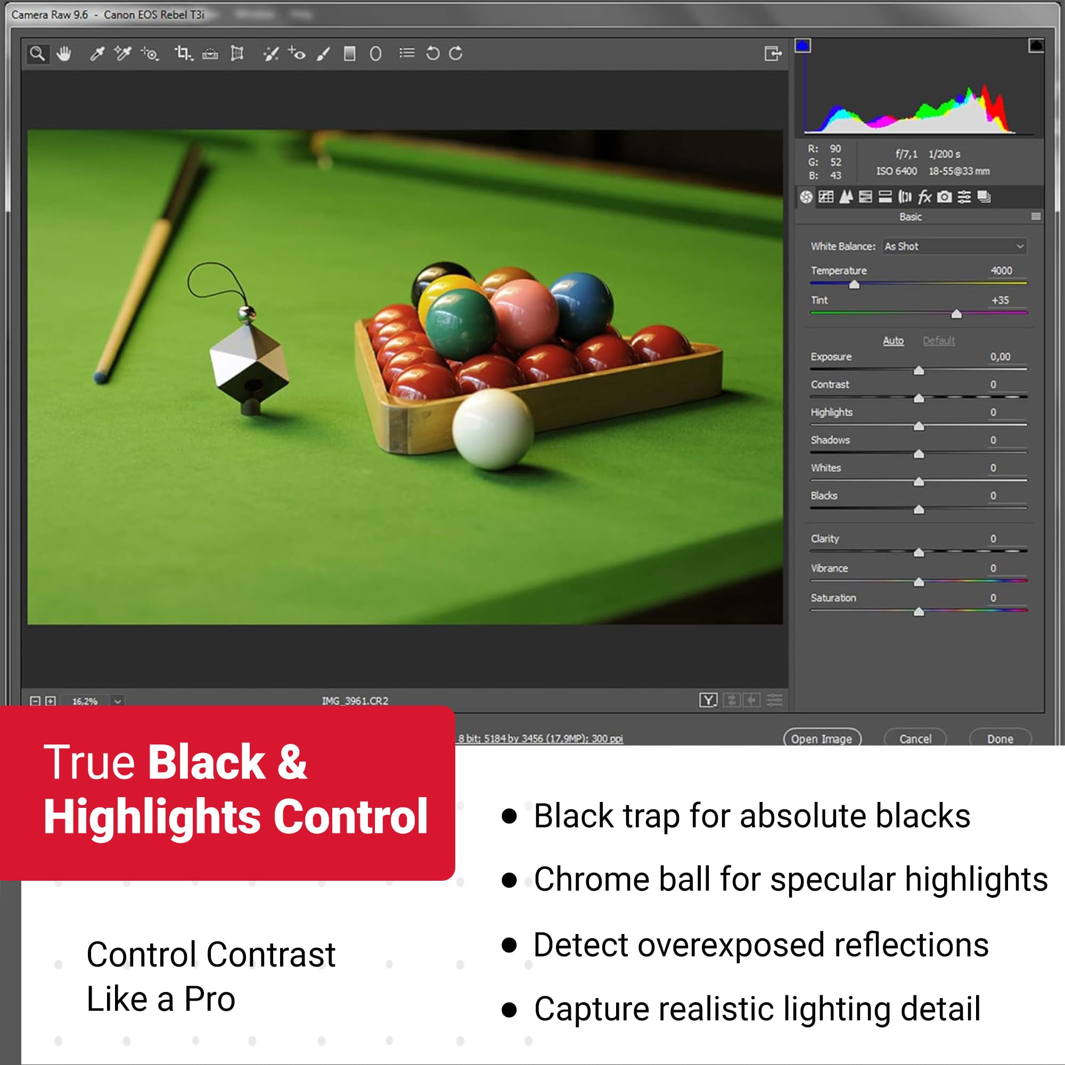This screenshot has width=1065, height=1065.
Task: Open the Effects fx panel tab
Action: coord(924,197)
